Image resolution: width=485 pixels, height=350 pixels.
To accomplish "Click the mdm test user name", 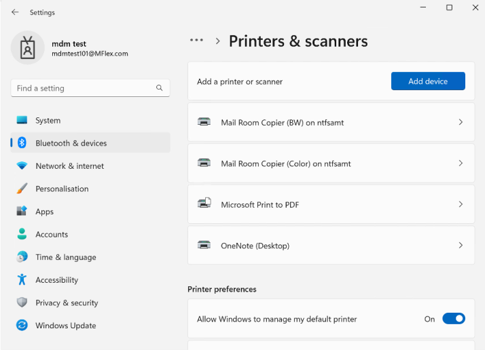I will pos(69,43).
